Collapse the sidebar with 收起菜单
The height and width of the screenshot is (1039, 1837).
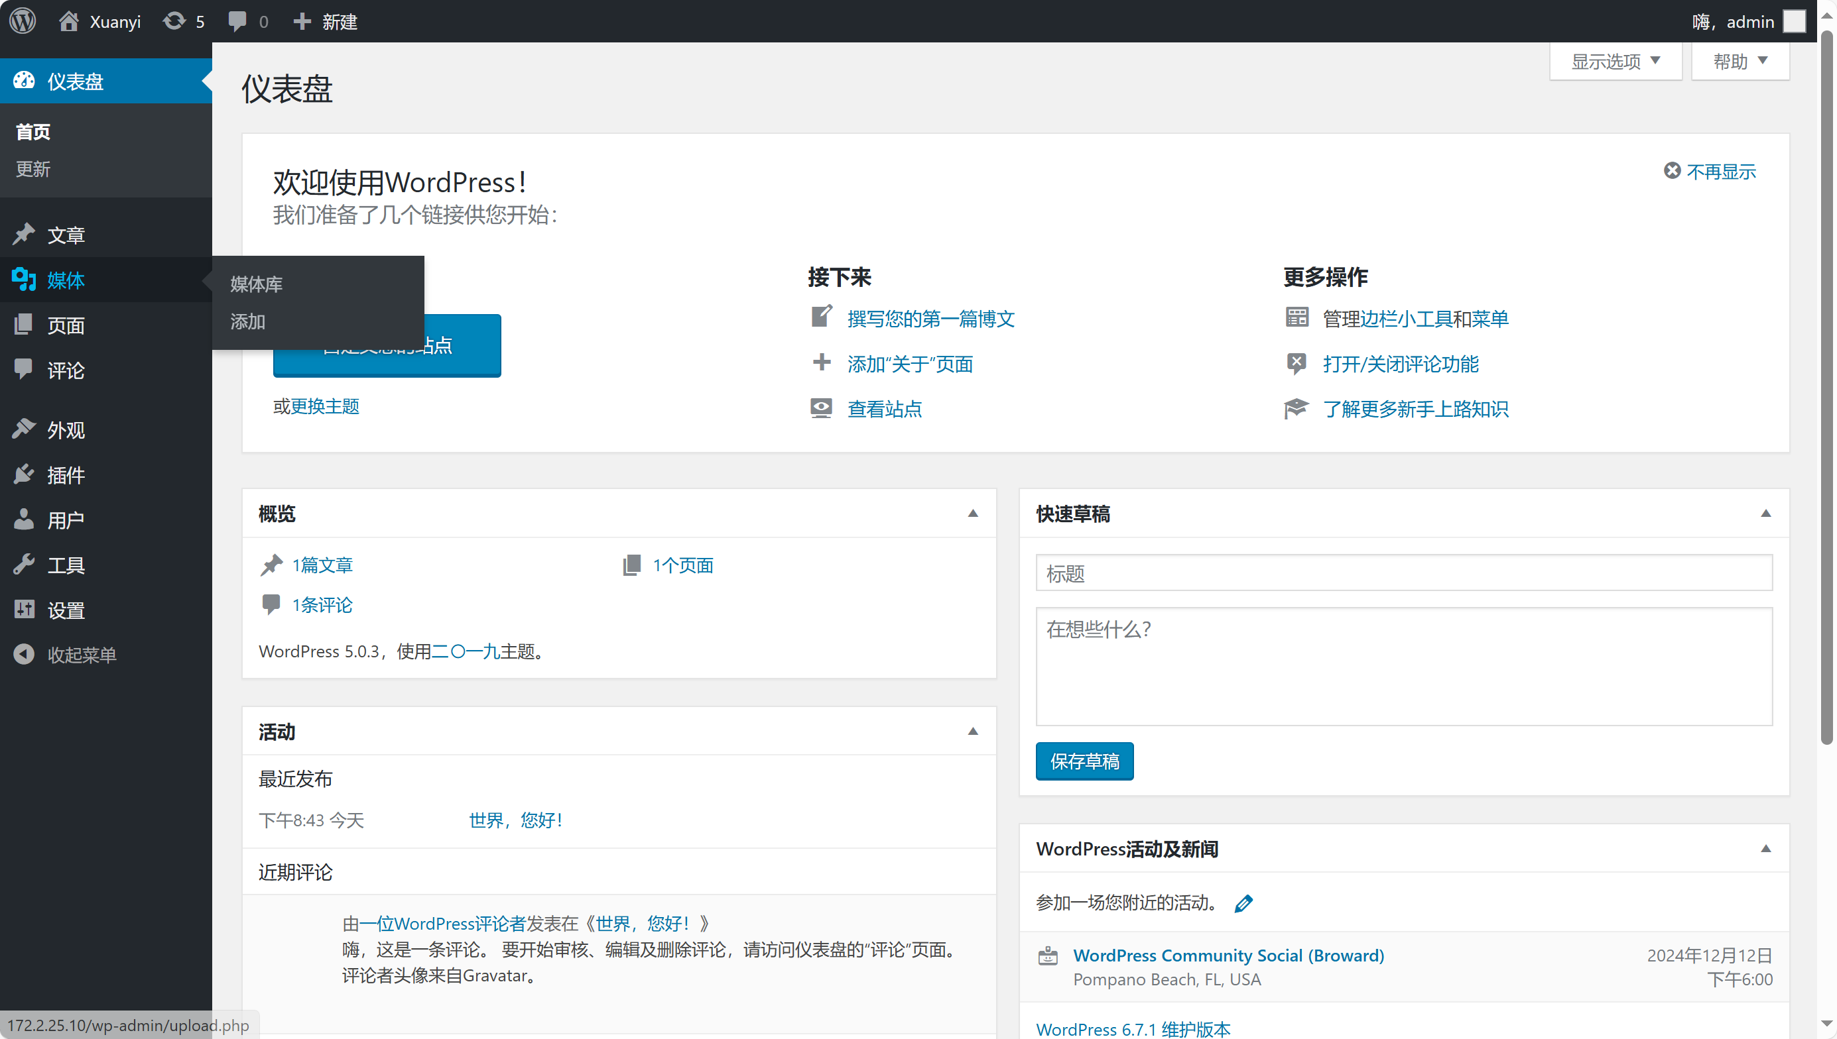click(x=81, y=655)
